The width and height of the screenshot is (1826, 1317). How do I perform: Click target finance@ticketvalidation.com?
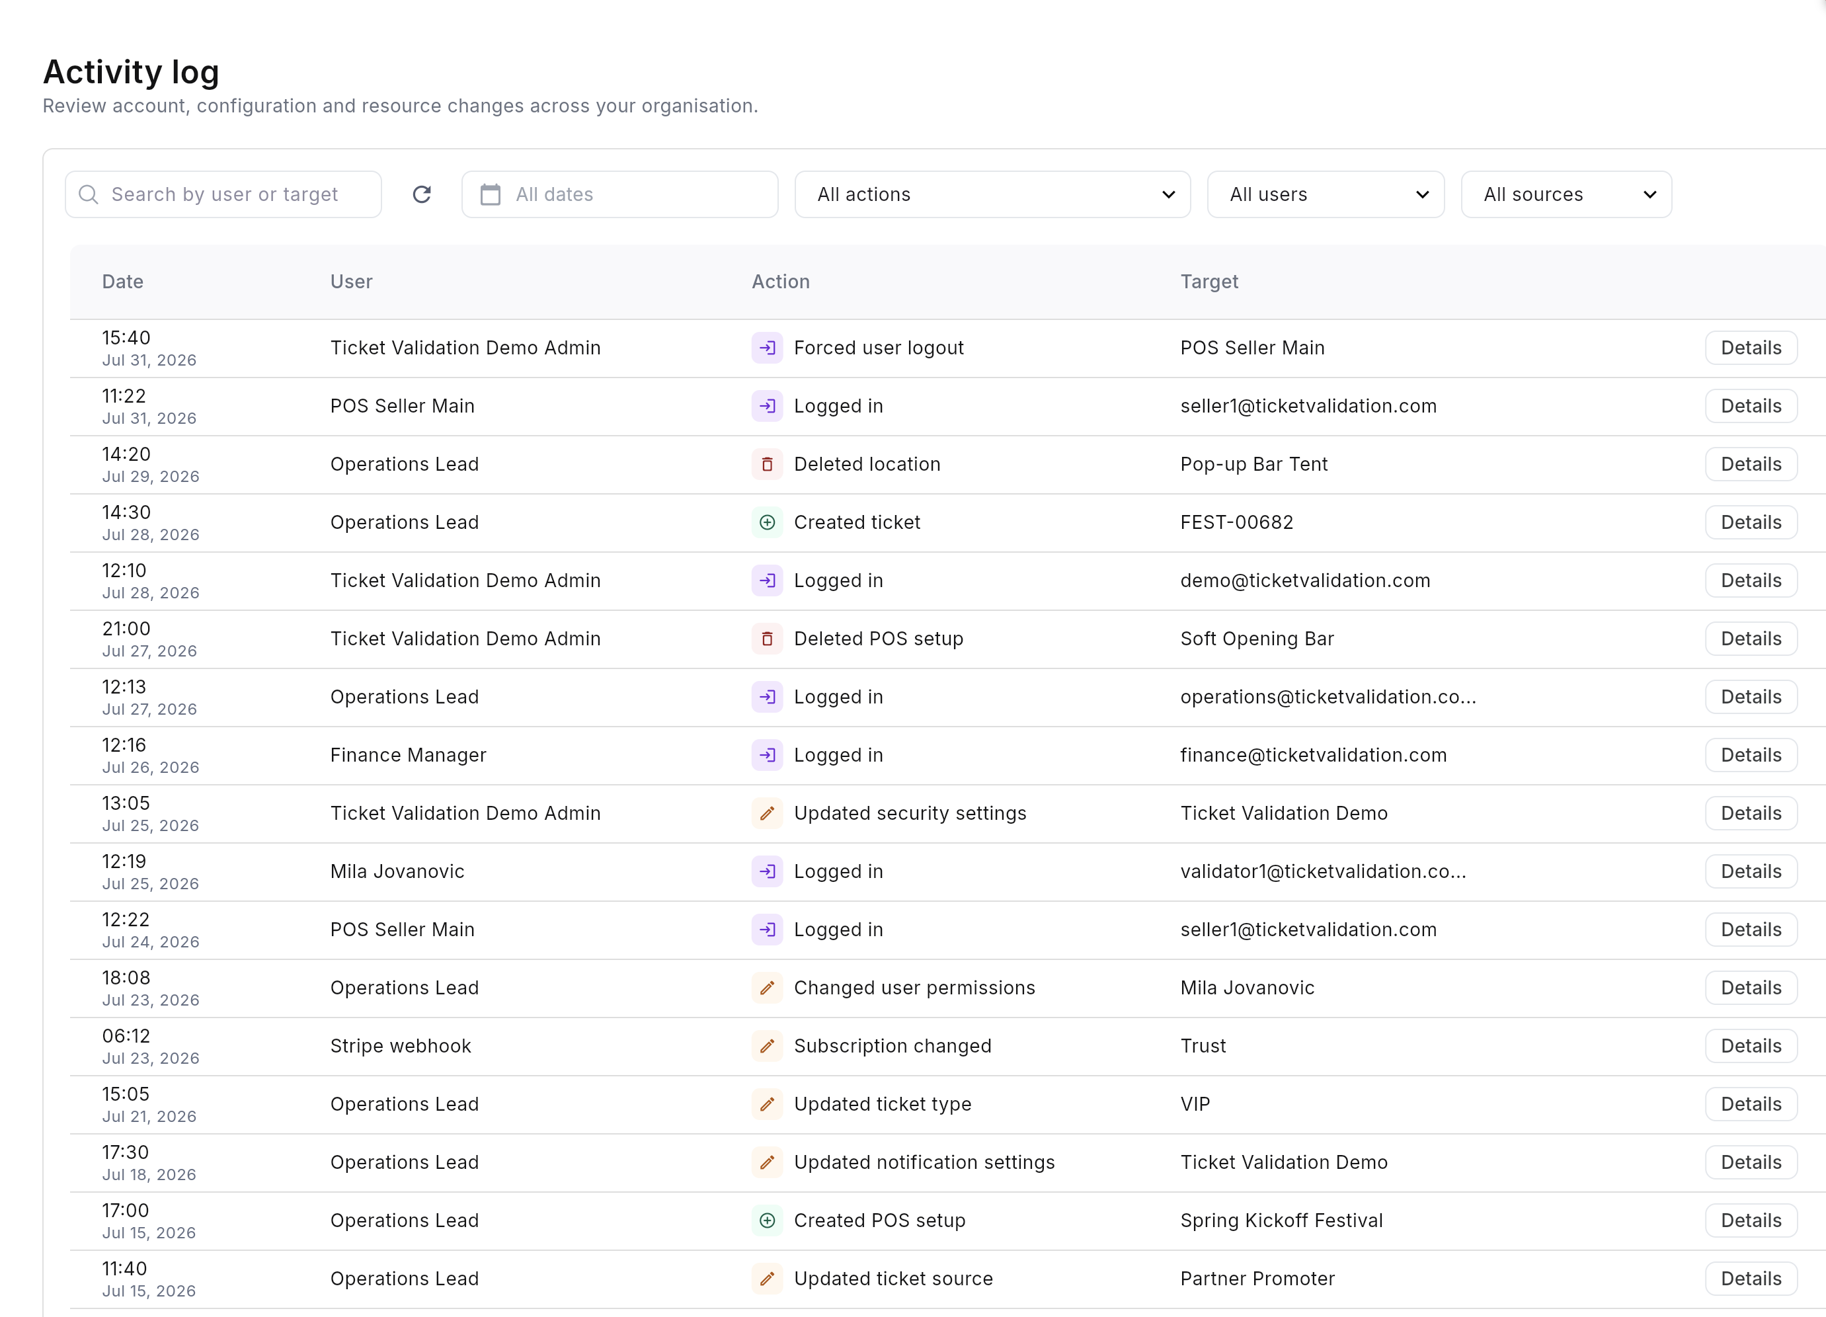(x=1313, y=755)
